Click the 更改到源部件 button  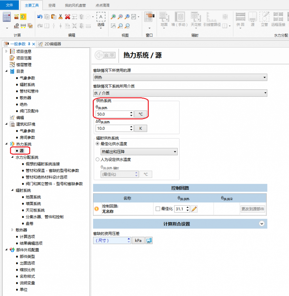coord(253,209)
